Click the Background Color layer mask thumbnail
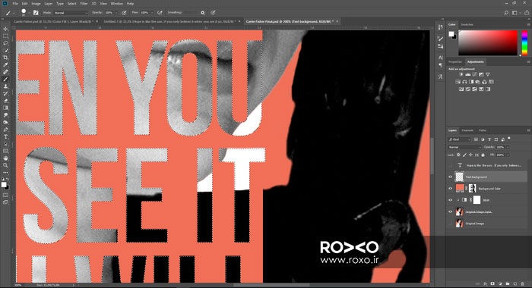The height and width of the screenshot is (288, 532). [x=472, y=189]
